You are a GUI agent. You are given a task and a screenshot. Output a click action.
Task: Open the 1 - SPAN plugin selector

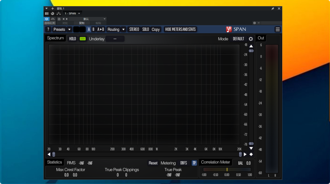[x=72, y=14]
